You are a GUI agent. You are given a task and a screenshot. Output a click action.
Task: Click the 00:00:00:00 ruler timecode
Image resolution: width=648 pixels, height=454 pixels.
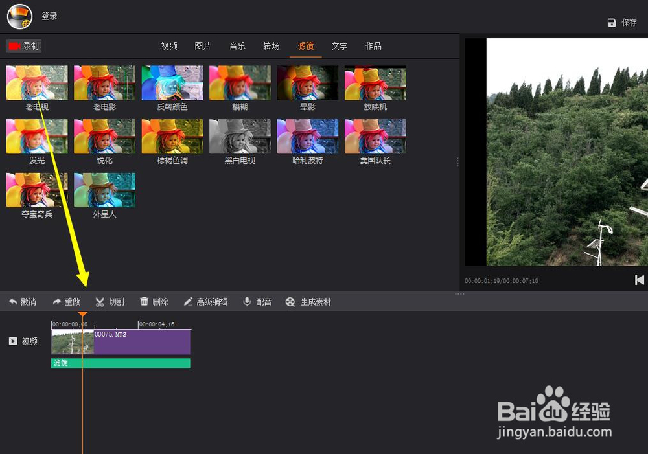(70, 324)
